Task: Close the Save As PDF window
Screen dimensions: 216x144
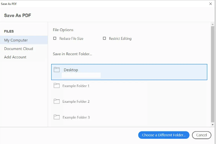Action: tap(210, 4)
